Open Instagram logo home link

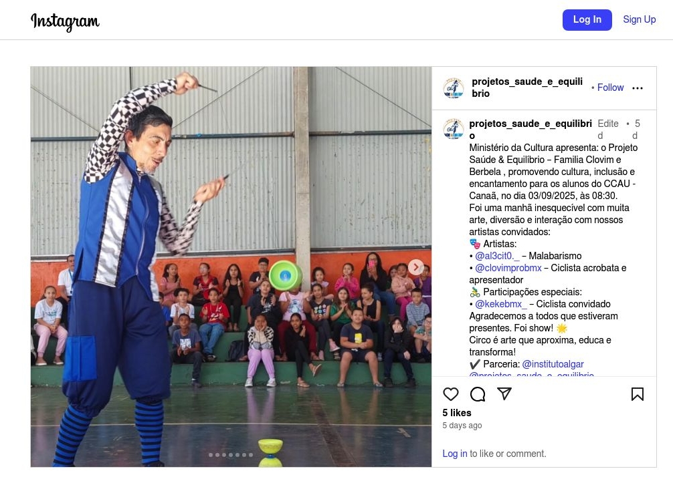(x=66, y=21)
